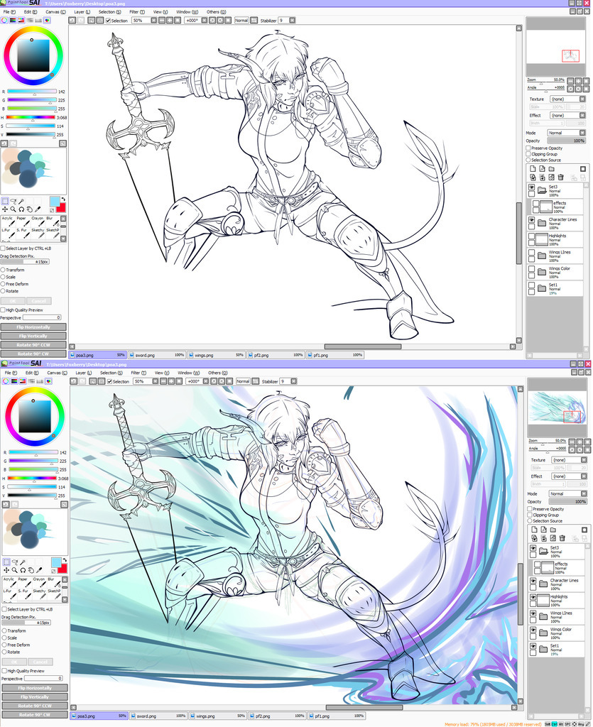
Task: Enable Preserve Opacity in the top window
Action: (x=528, y=148)
